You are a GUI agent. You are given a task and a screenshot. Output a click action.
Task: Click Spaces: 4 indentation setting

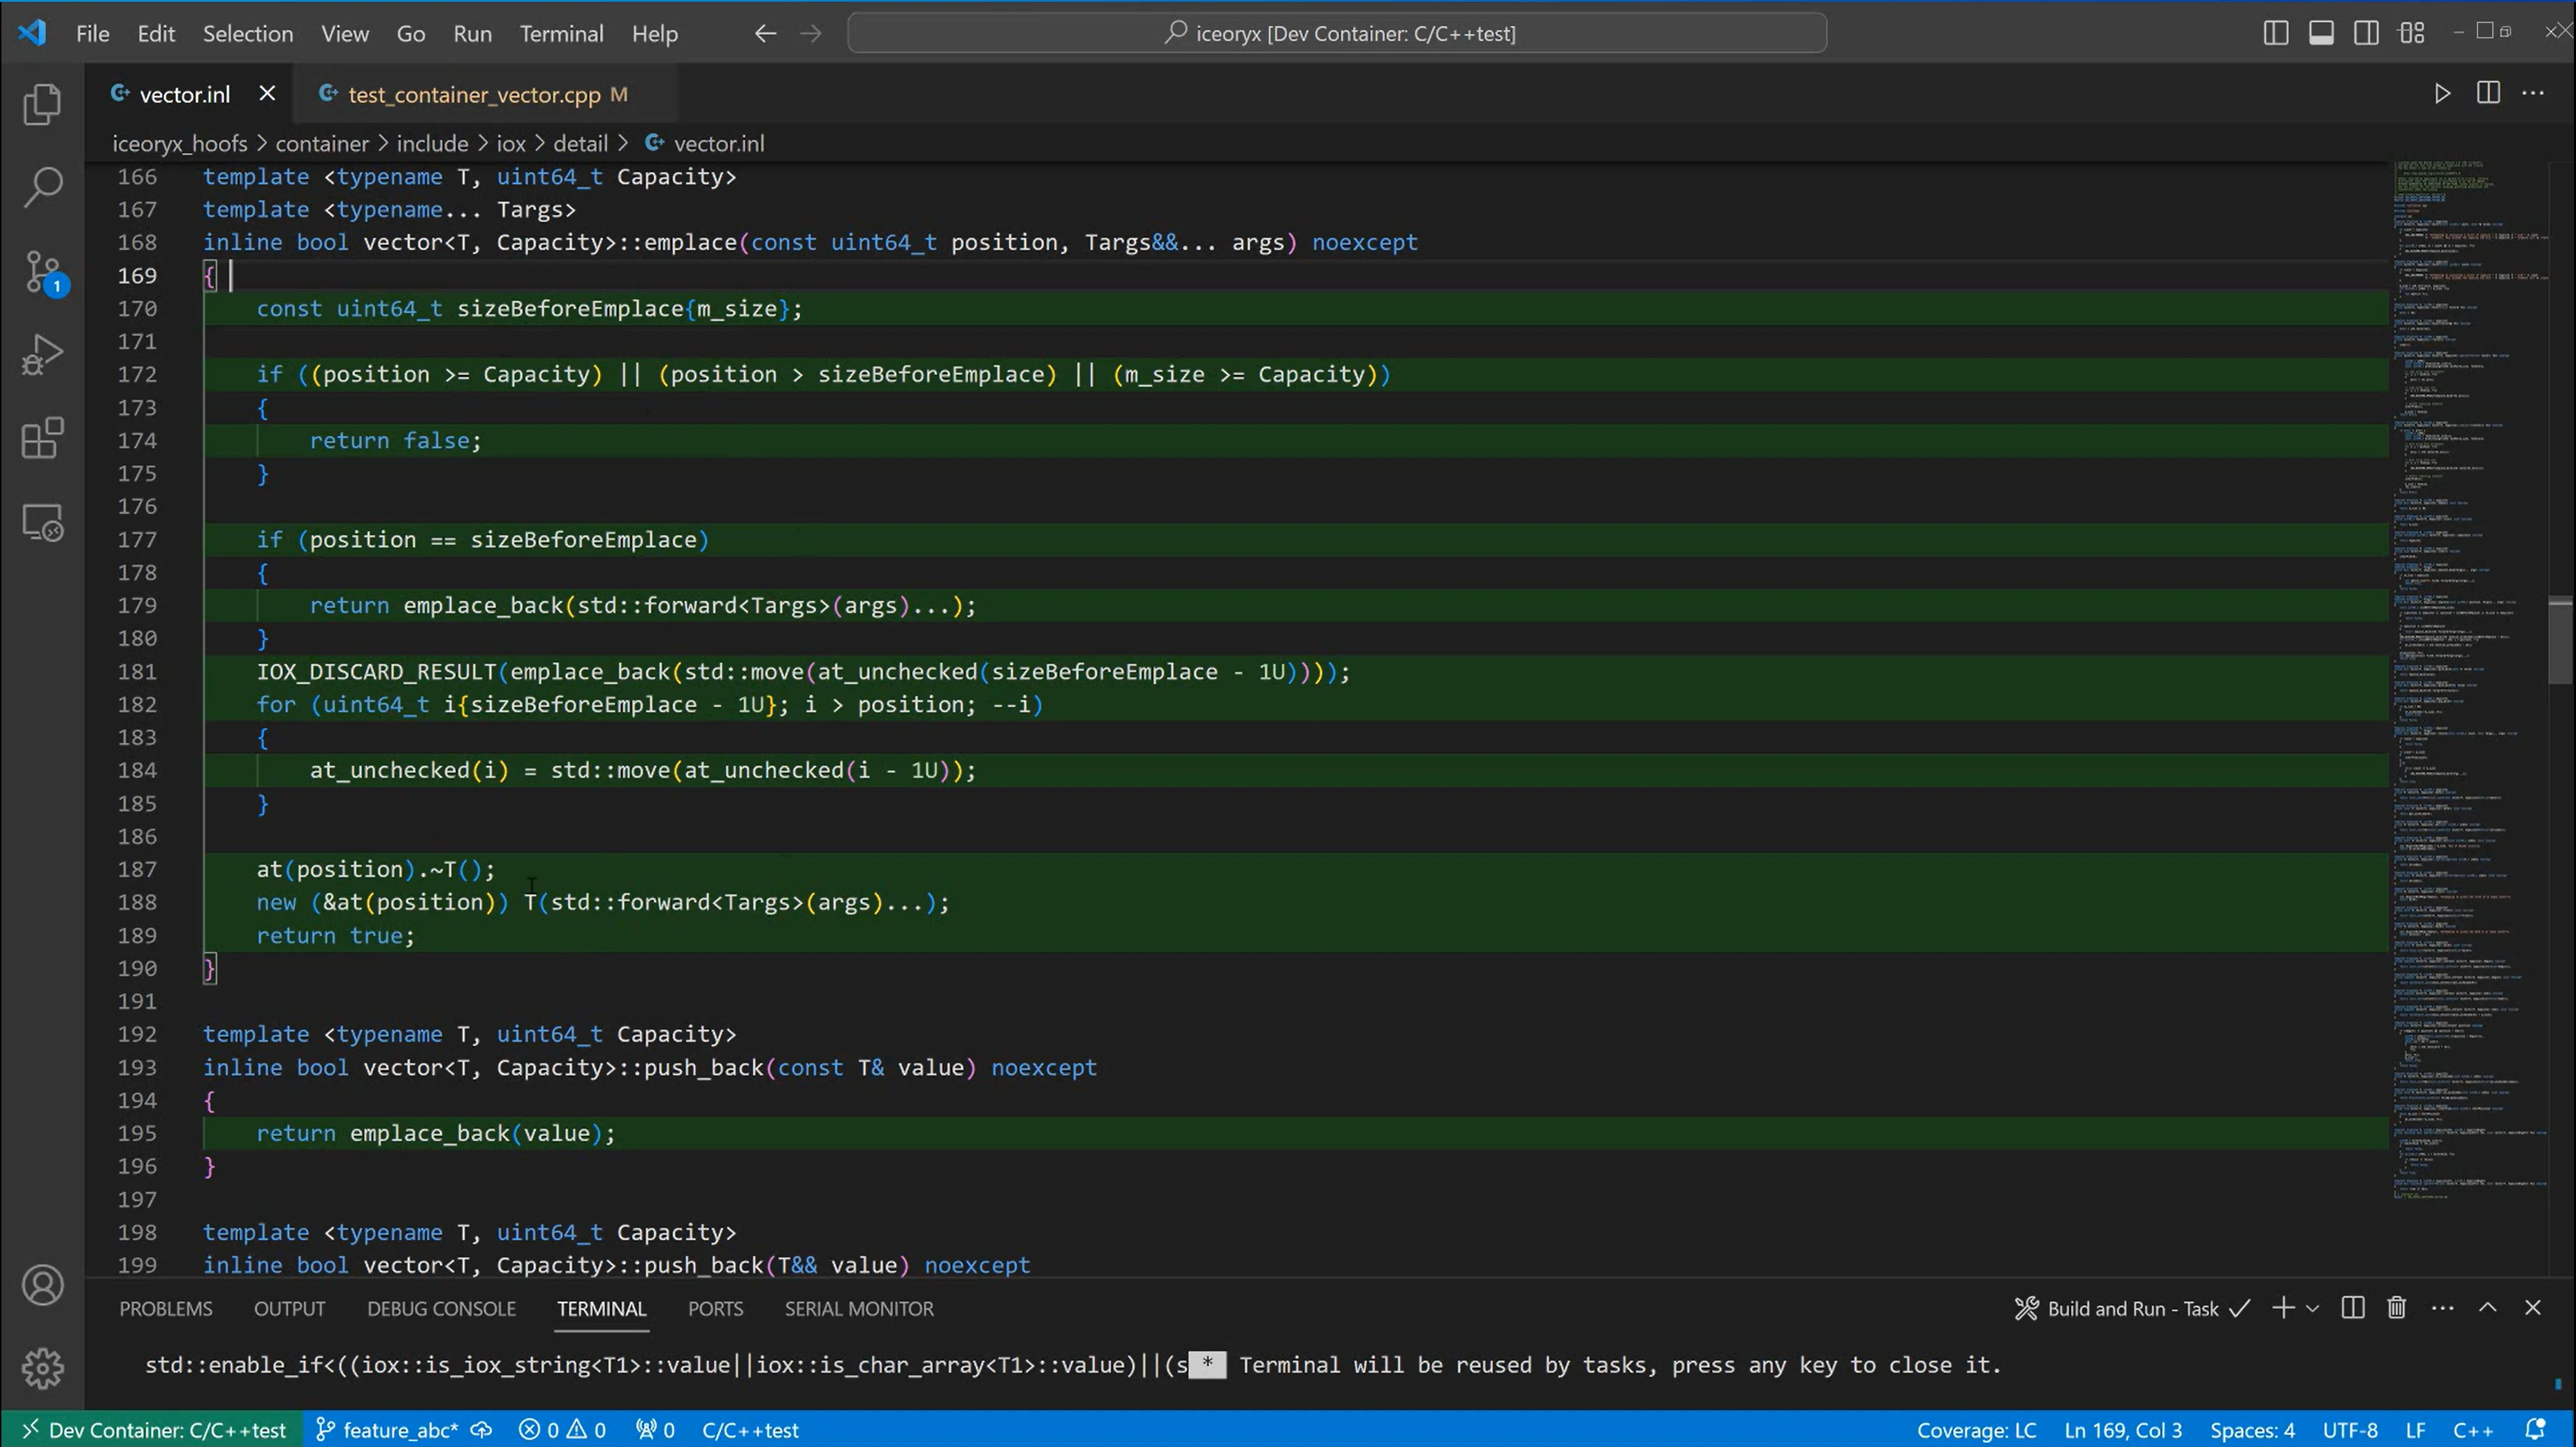tap(2252, 1430)
